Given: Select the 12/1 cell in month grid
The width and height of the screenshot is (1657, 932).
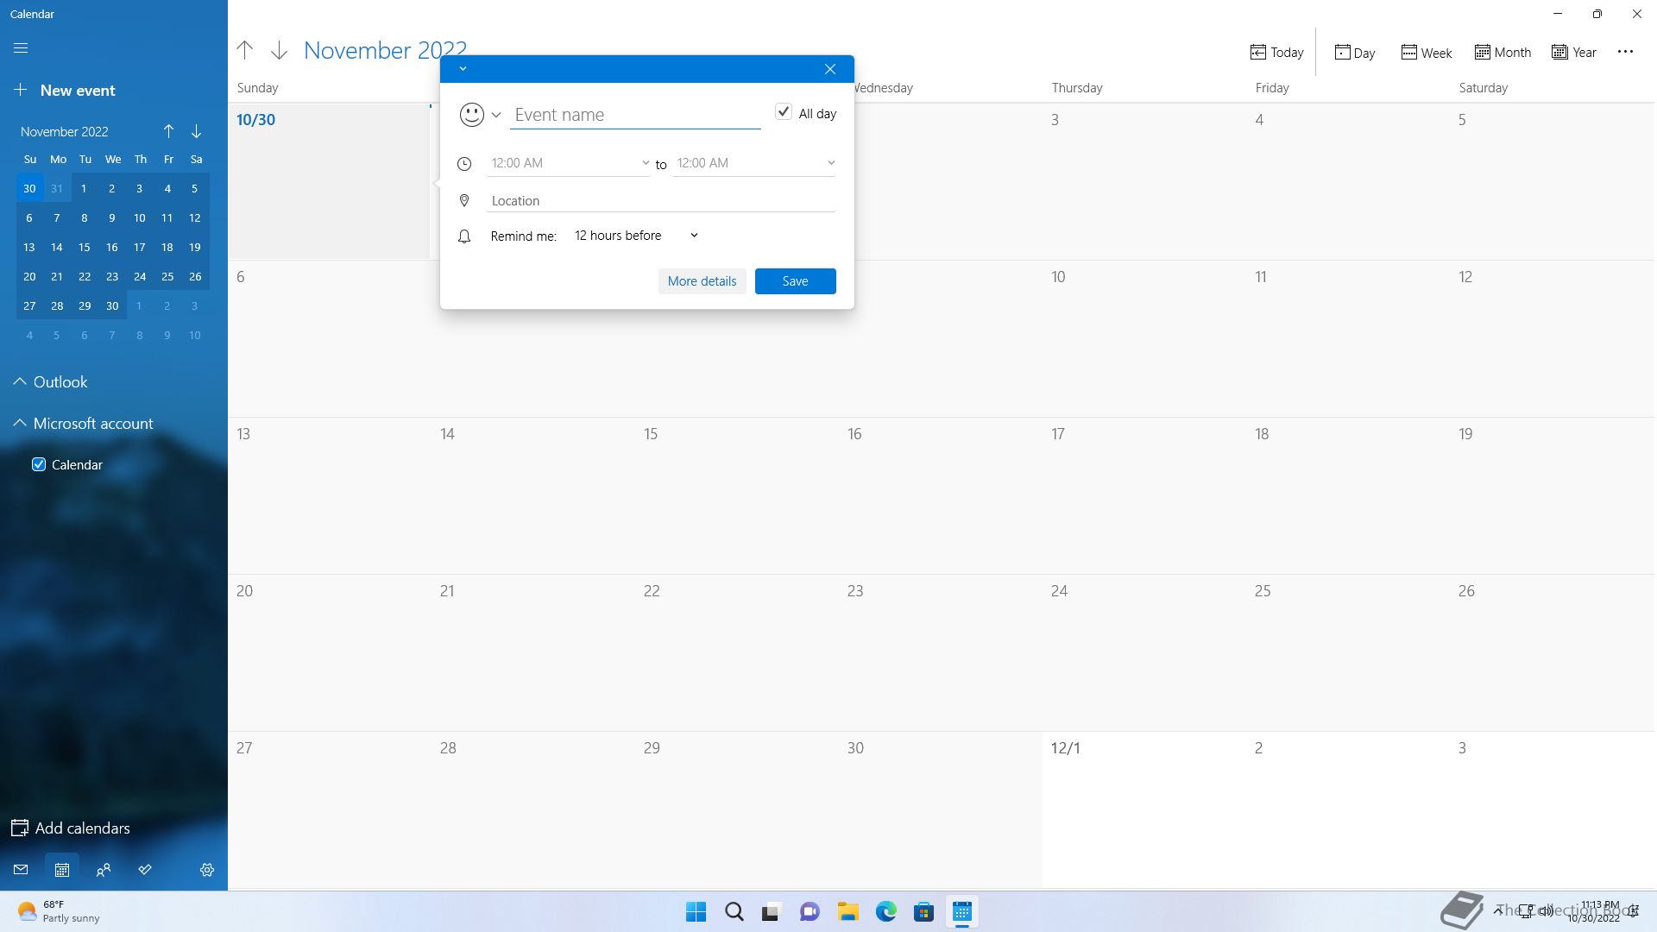Looking at the screenshot, I should (x=1144, y=810).
